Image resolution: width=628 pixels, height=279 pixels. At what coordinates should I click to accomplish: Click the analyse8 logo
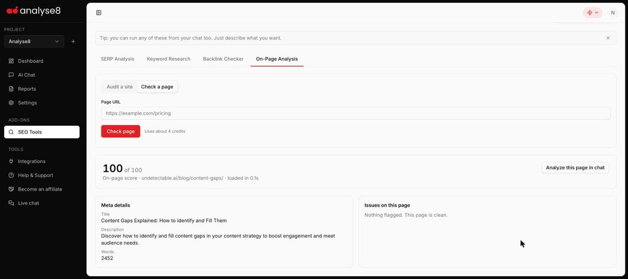coord(33,10)
